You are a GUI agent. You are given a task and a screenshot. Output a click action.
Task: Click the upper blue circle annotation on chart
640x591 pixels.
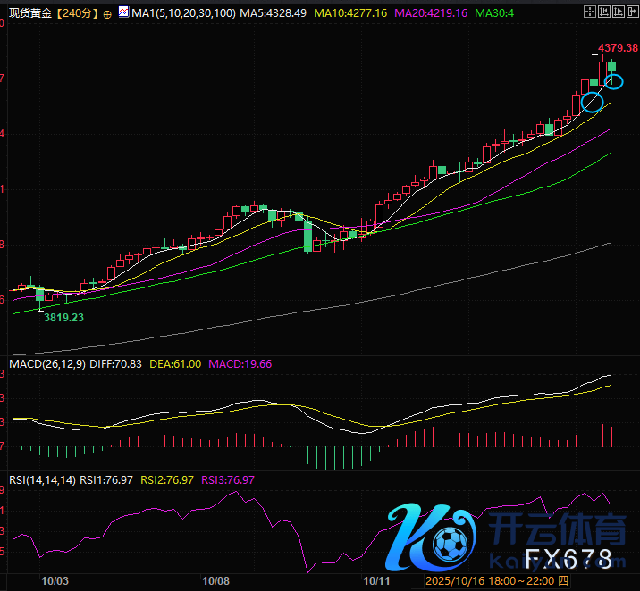614,82
